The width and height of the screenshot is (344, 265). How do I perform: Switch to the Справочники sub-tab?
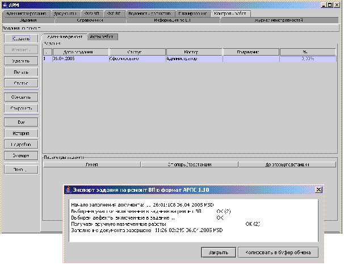pos(90,20)
